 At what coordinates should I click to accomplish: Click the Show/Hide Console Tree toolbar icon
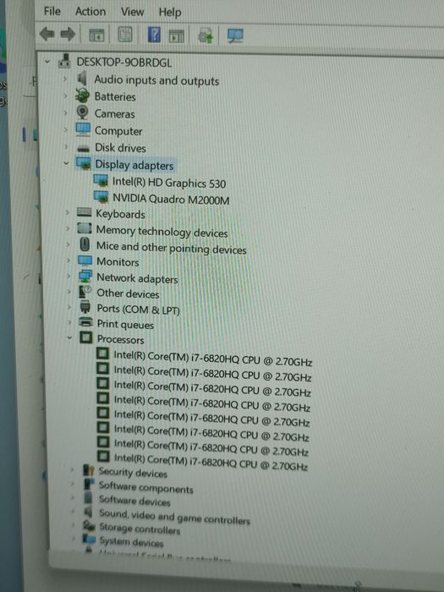[96, 36]
